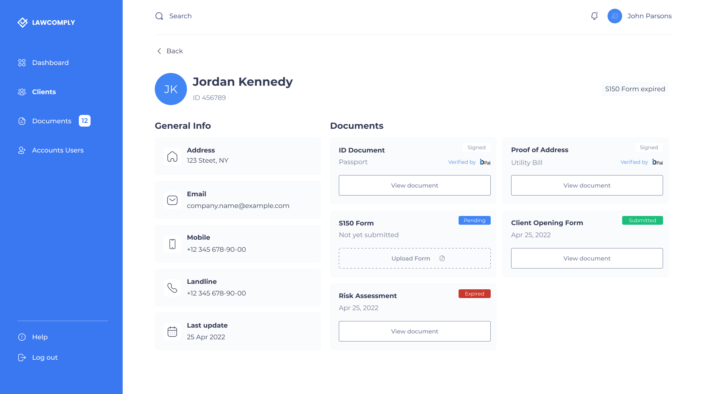Click the Dashboard grid icon
Viewport: 701px width, 394px height.
[x=22, y=63]
